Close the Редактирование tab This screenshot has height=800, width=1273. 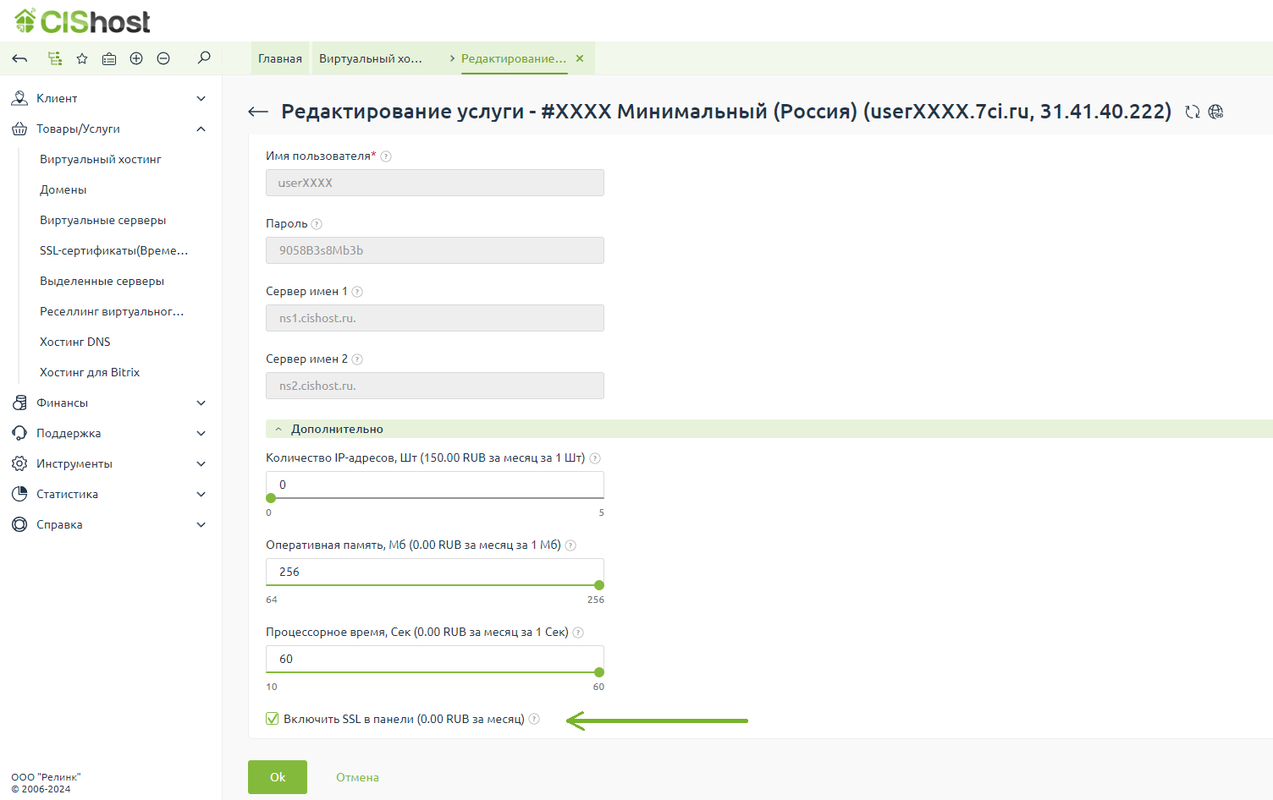[x=580, y=58]
